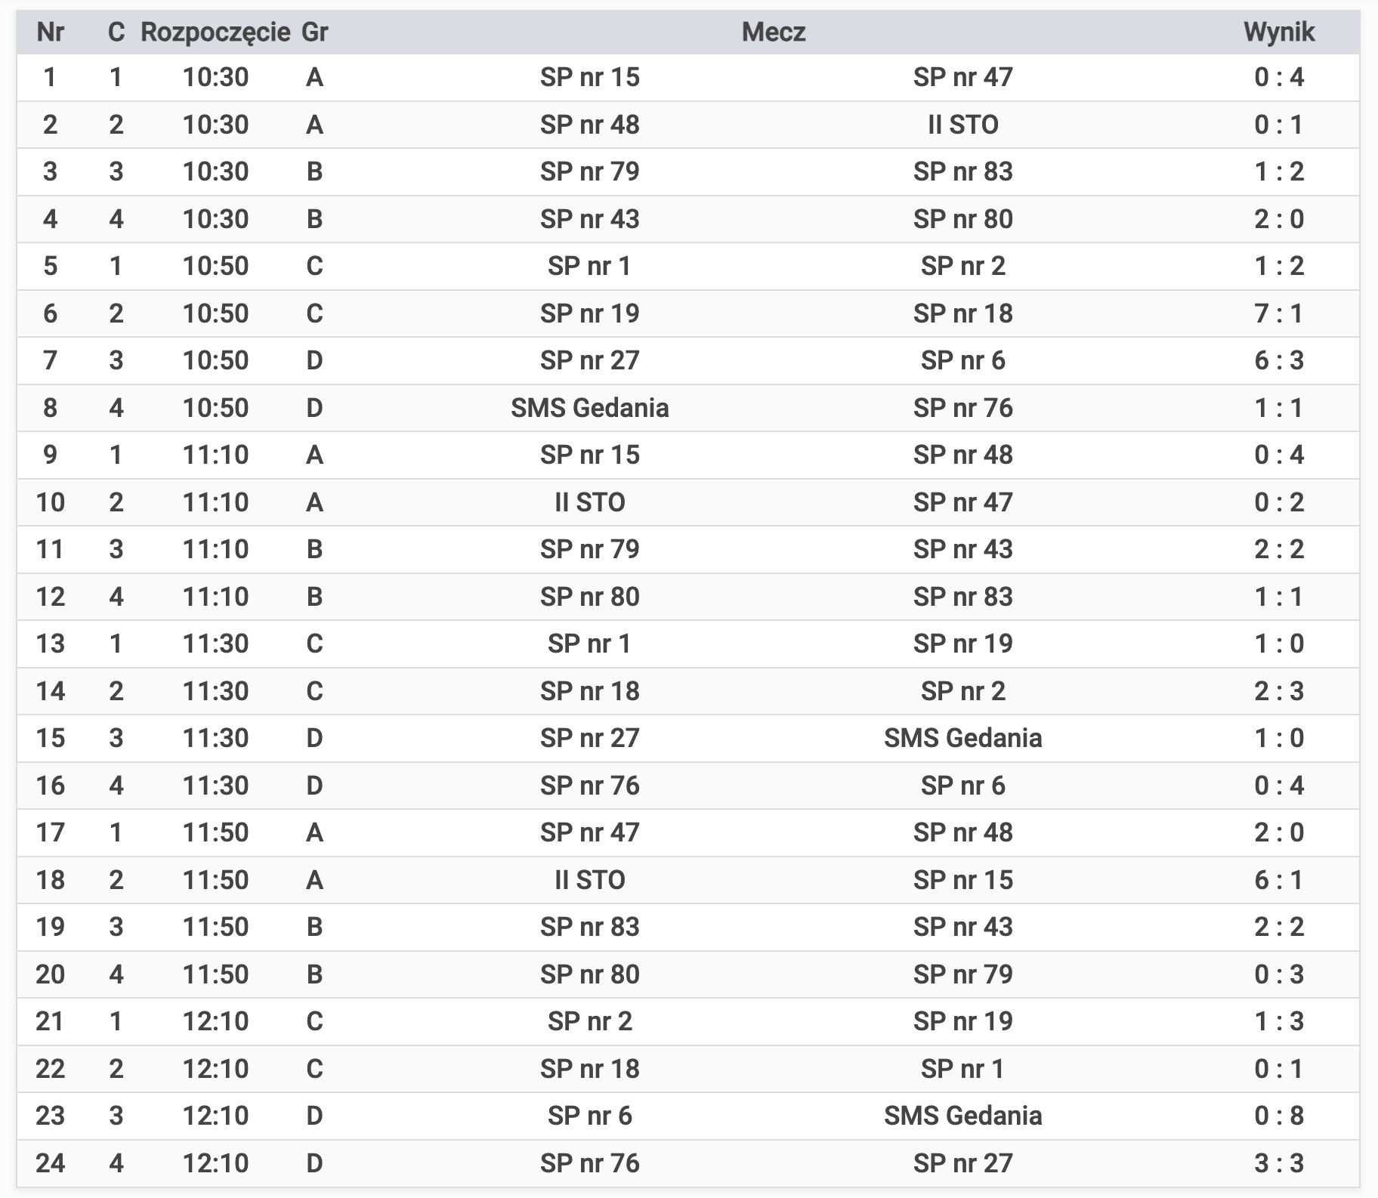Click SMS Gedania in match 15
This screenshot has height=1198, width=1378.
962,738
